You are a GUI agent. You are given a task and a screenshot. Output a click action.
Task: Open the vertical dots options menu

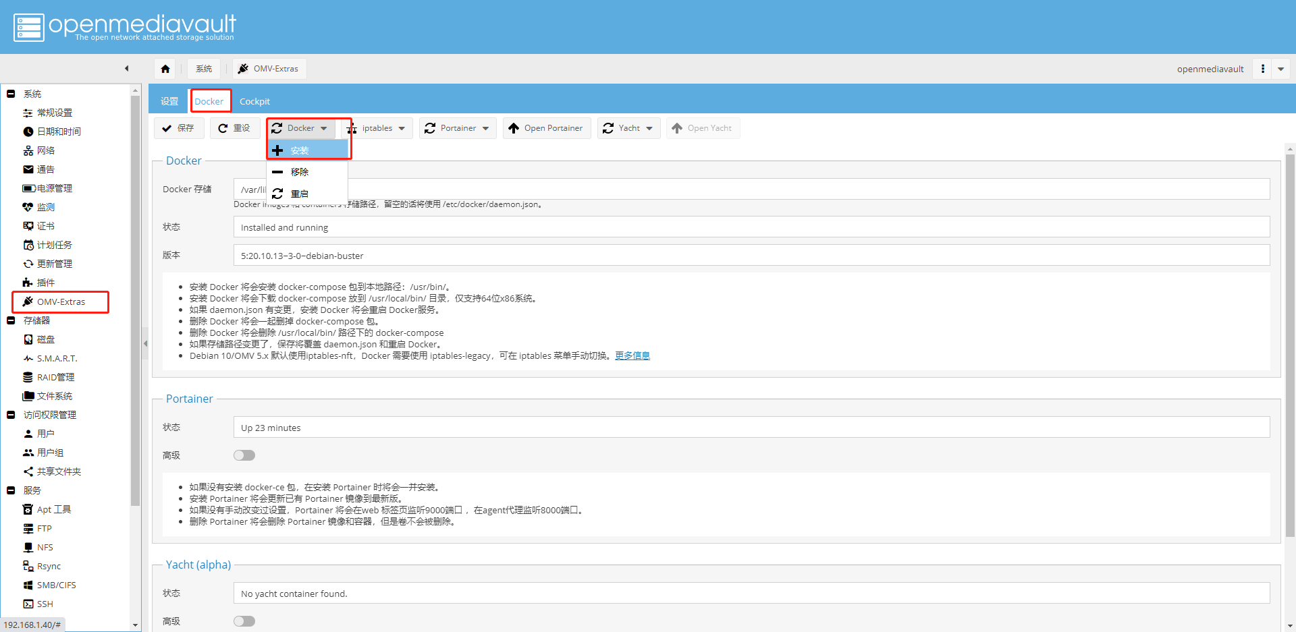pyautogui.click(x=1263, y=69)
